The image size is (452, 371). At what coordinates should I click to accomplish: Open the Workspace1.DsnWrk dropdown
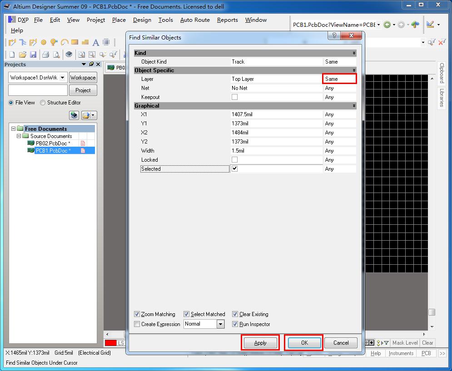[62, 77]
